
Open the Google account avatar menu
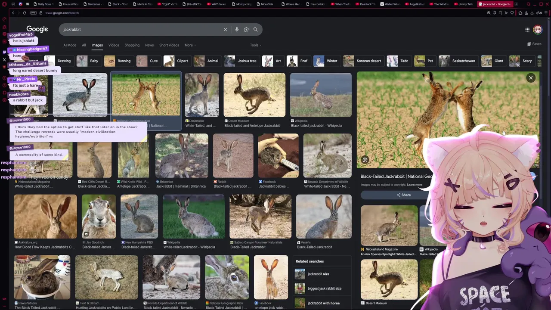538,29
